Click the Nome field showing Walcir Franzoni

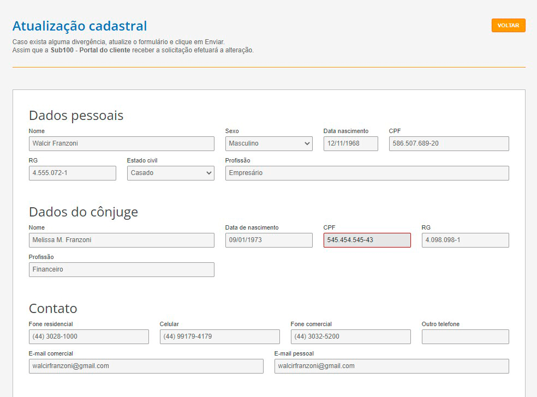(x=121, y=143)
